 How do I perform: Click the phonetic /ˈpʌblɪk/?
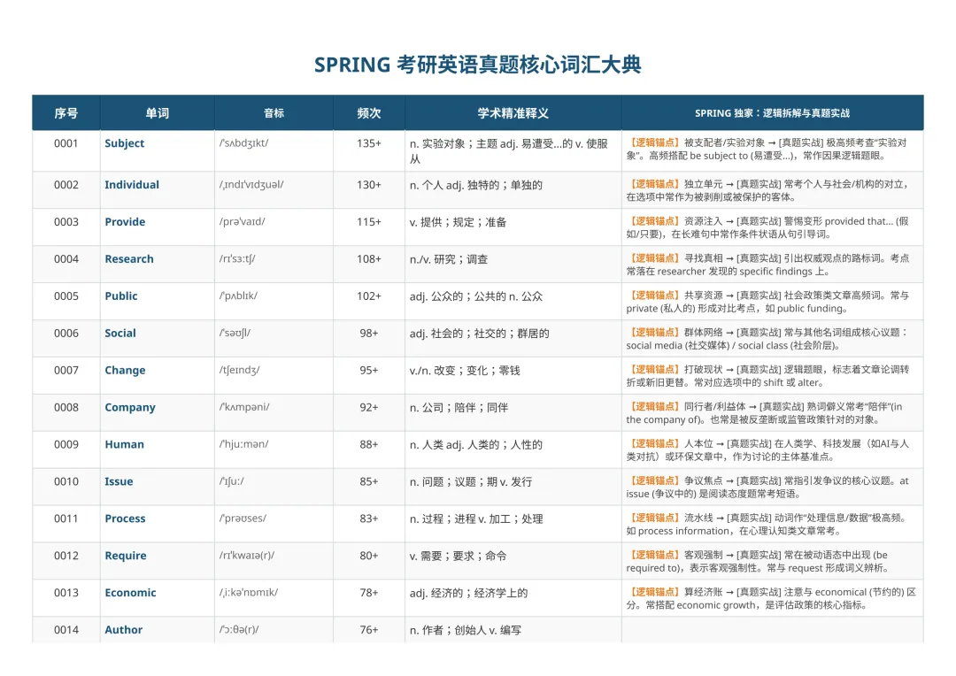(x=238, y=296)
